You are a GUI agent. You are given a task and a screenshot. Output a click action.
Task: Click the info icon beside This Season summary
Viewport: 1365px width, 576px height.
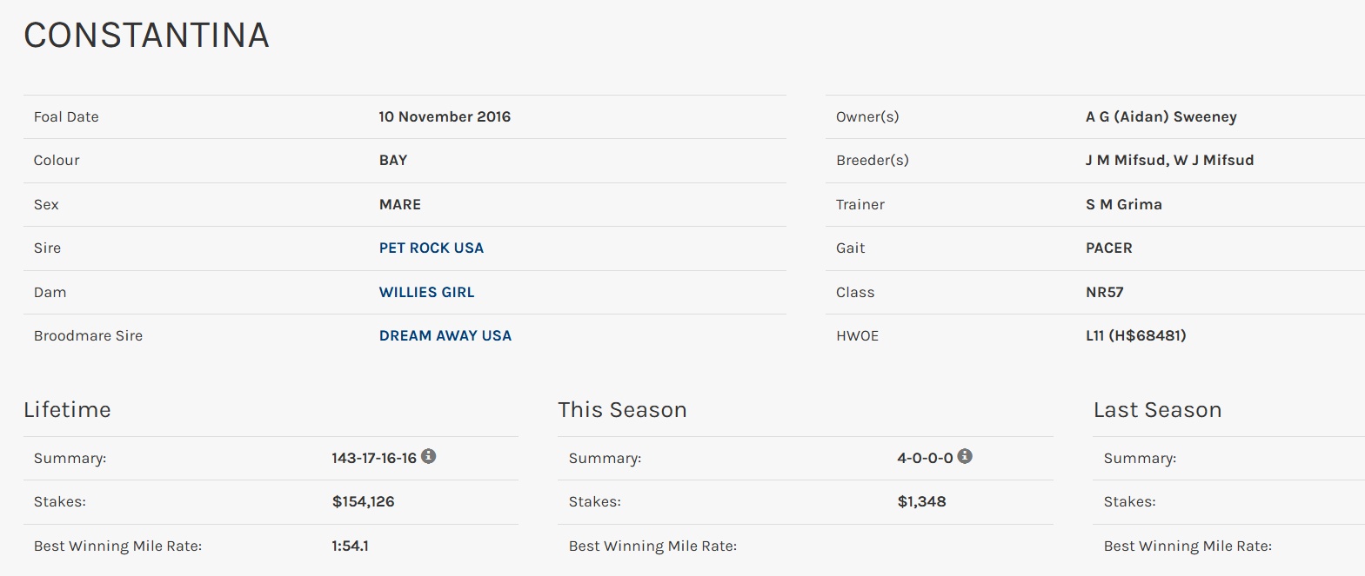(965, 456)
